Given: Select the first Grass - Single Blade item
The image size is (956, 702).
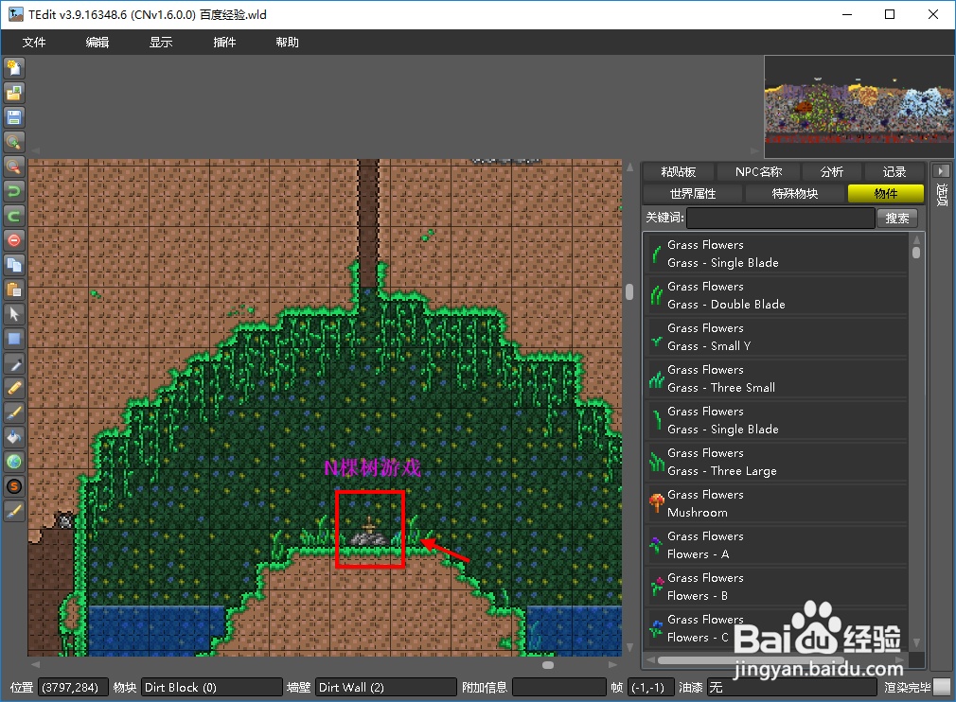Looking at the screenshot, I should 776,254.
